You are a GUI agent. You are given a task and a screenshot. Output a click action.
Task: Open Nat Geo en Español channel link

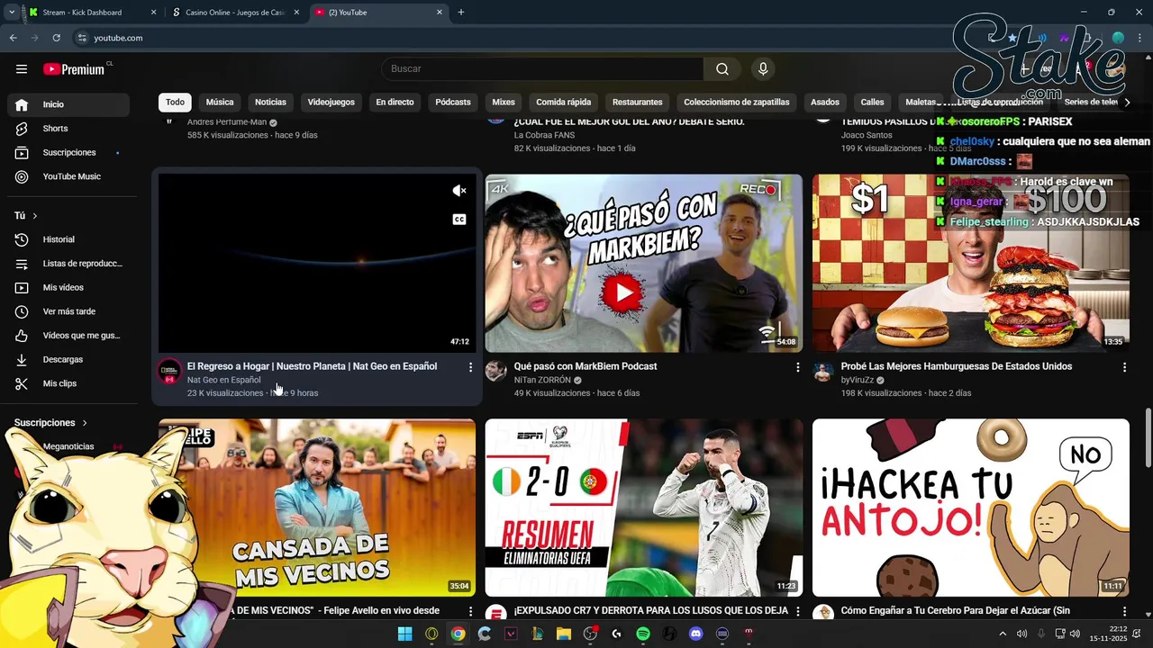pyautogui.click(x=223, y=380)
